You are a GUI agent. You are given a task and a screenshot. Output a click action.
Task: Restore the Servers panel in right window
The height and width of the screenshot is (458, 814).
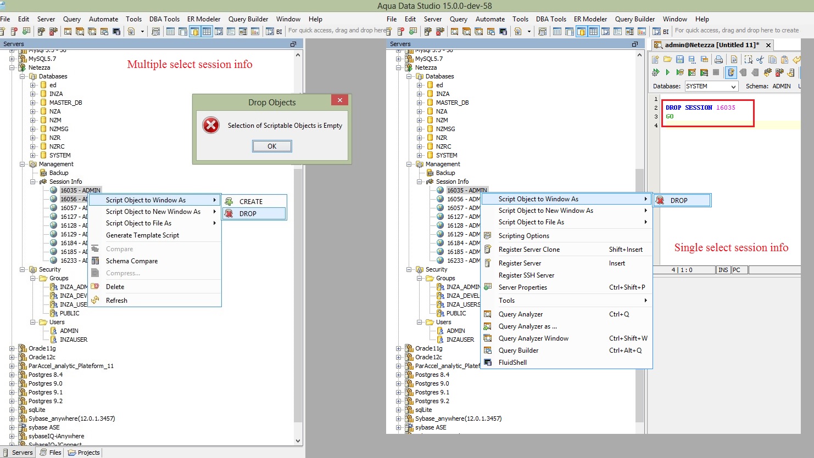pos(635,44)
